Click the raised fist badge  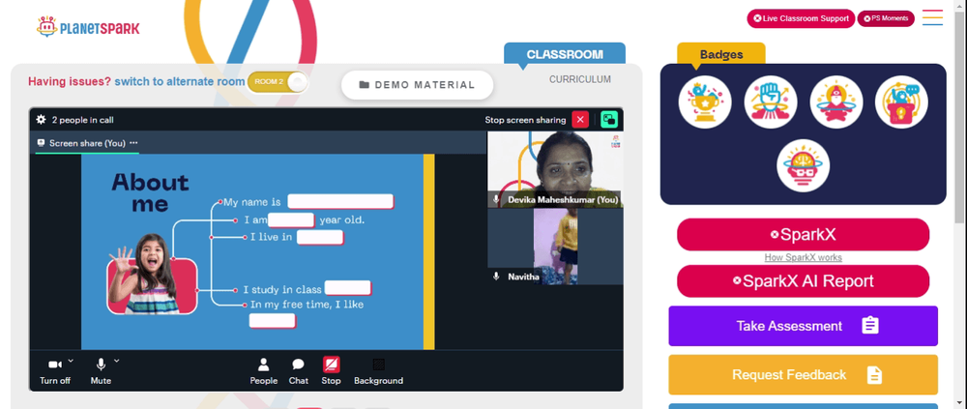point(771,102)
